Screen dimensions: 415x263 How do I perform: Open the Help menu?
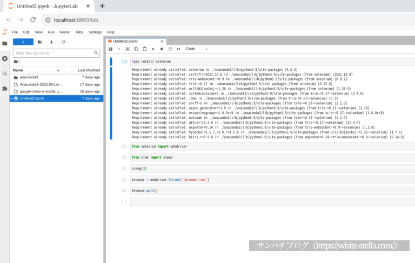[x=111, y=32]
